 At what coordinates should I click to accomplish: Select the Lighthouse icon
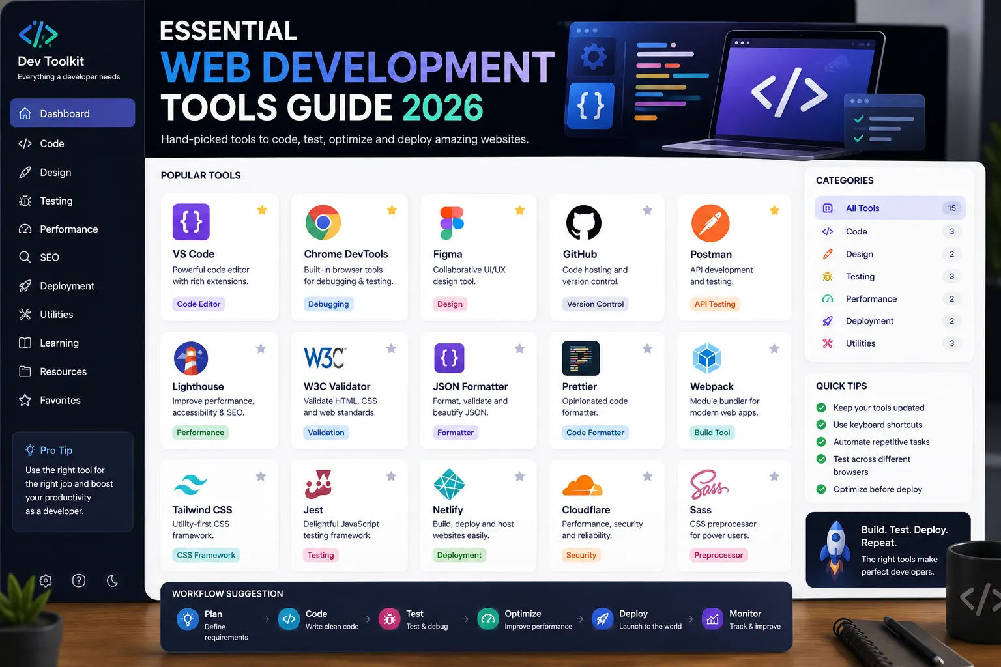tap(191, 358)
